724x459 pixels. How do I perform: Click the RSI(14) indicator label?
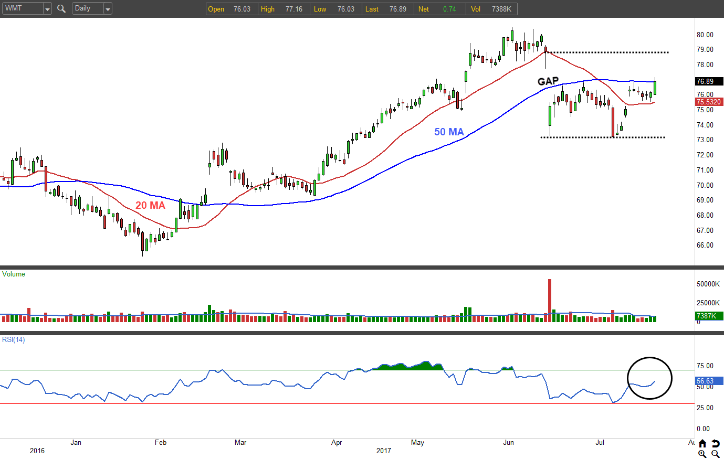[x=14, y=340]
